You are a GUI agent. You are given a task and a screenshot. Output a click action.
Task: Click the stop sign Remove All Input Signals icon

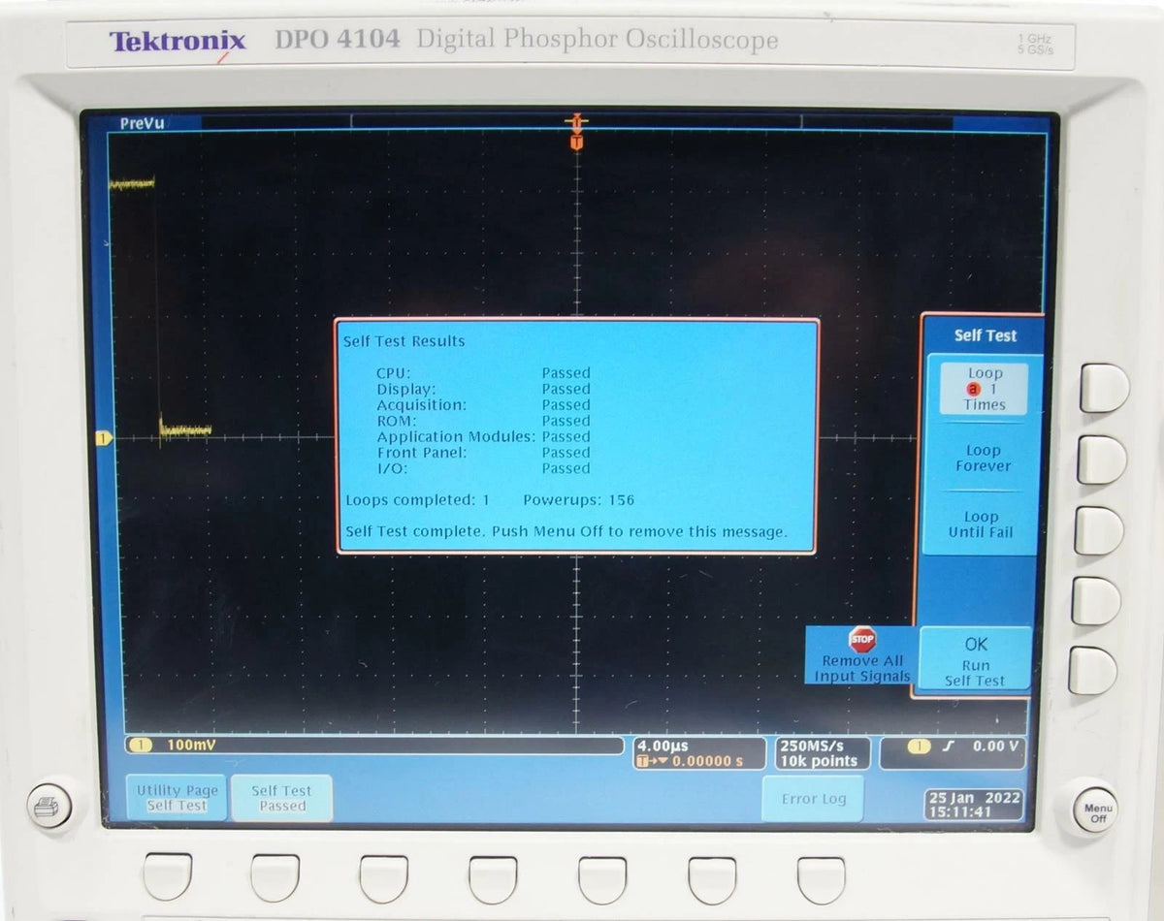pos(861,638)
